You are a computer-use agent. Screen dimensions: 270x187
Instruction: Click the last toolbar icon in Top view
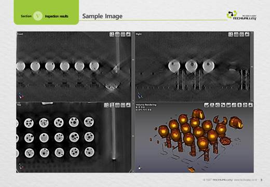128,105
